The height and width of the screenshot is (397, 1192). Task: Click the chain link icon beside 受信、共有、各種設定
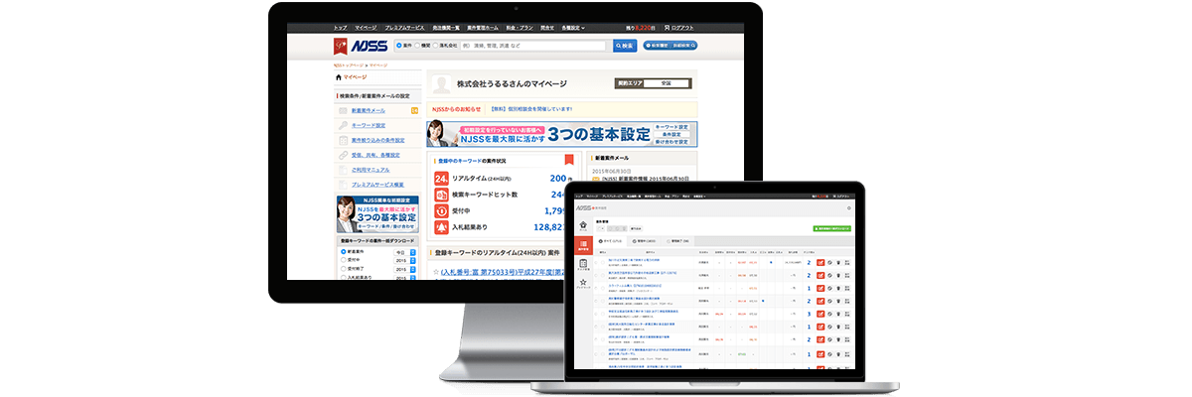click(343, 156)
